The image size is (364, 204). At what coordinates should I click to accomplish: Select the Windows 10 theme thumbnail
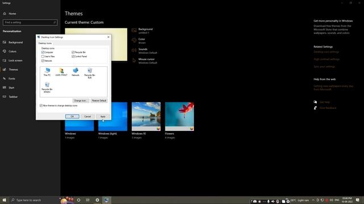[x=146, y=116]
